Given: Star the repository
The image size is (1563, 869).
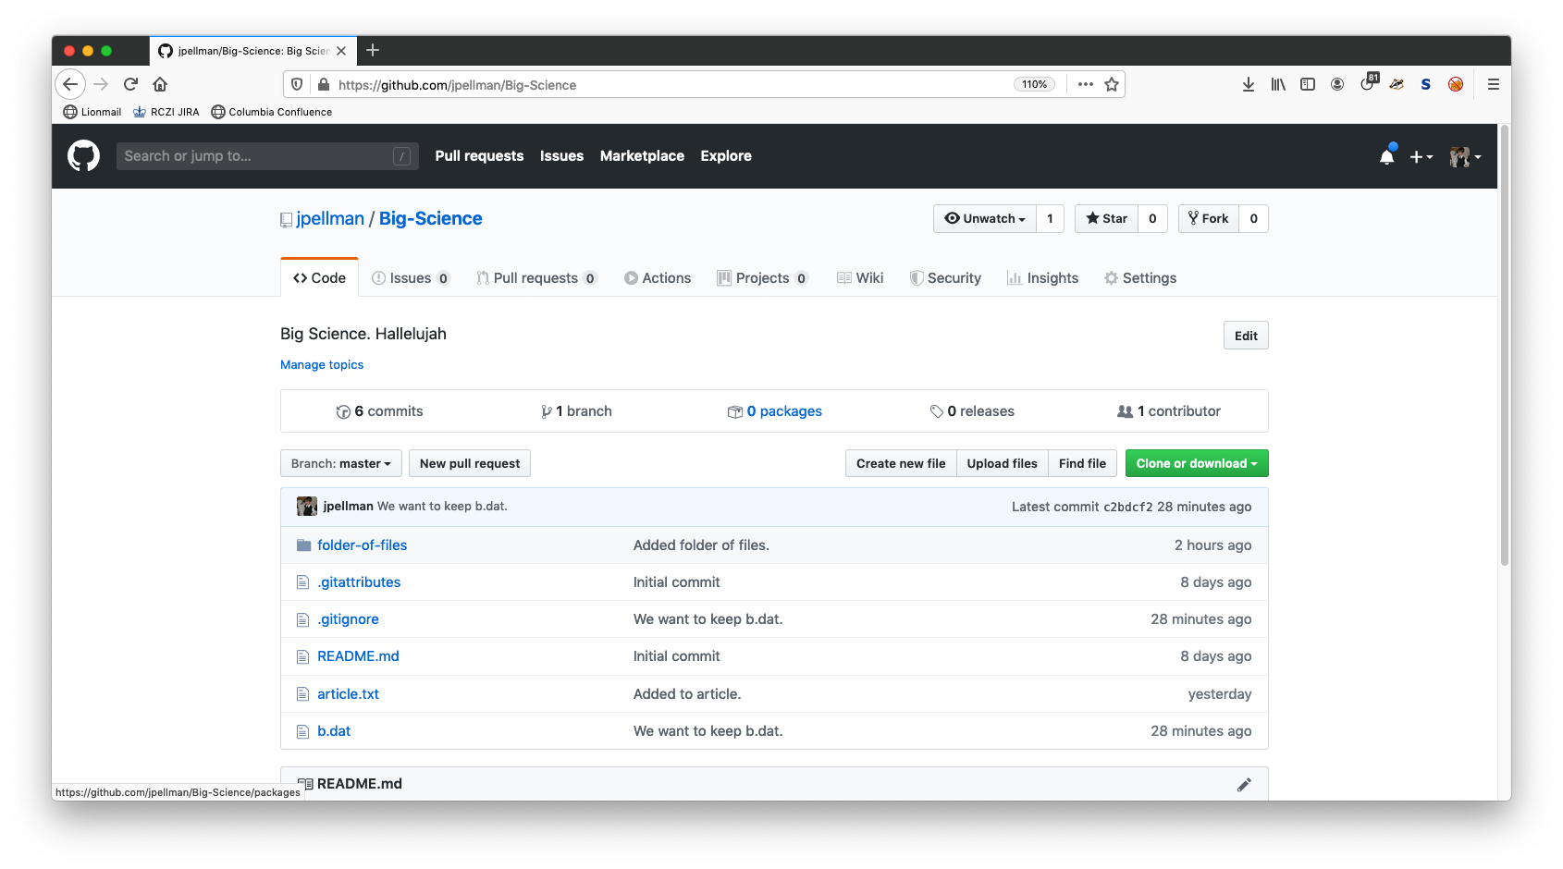Looking at the screenshot, I should click(1106, 219).
